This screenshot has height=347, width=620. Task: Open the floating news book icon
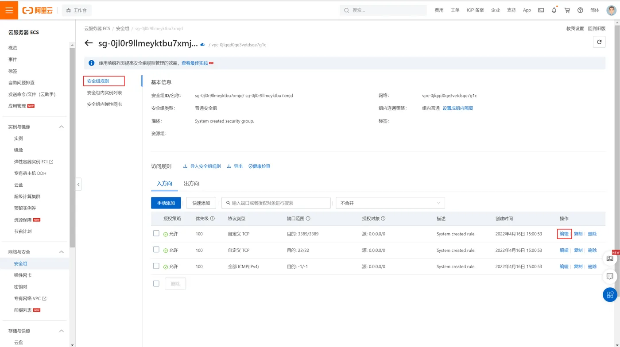coord(610,258)
